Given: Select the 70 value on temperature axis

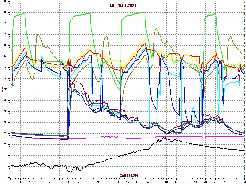Looking at the screenshot, I should [x=5, y=34].
